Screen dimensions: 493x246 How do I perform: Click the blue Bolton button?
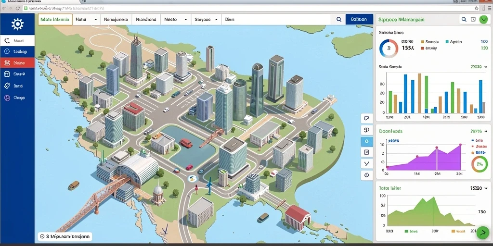point(359,19)
